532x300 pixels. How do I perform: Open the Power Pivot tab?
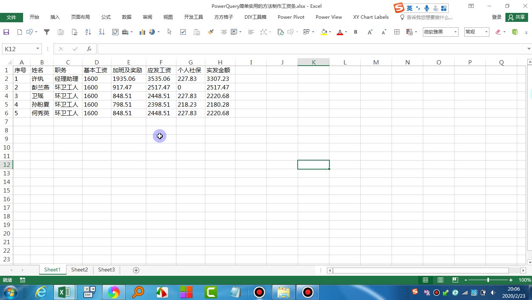291,17
